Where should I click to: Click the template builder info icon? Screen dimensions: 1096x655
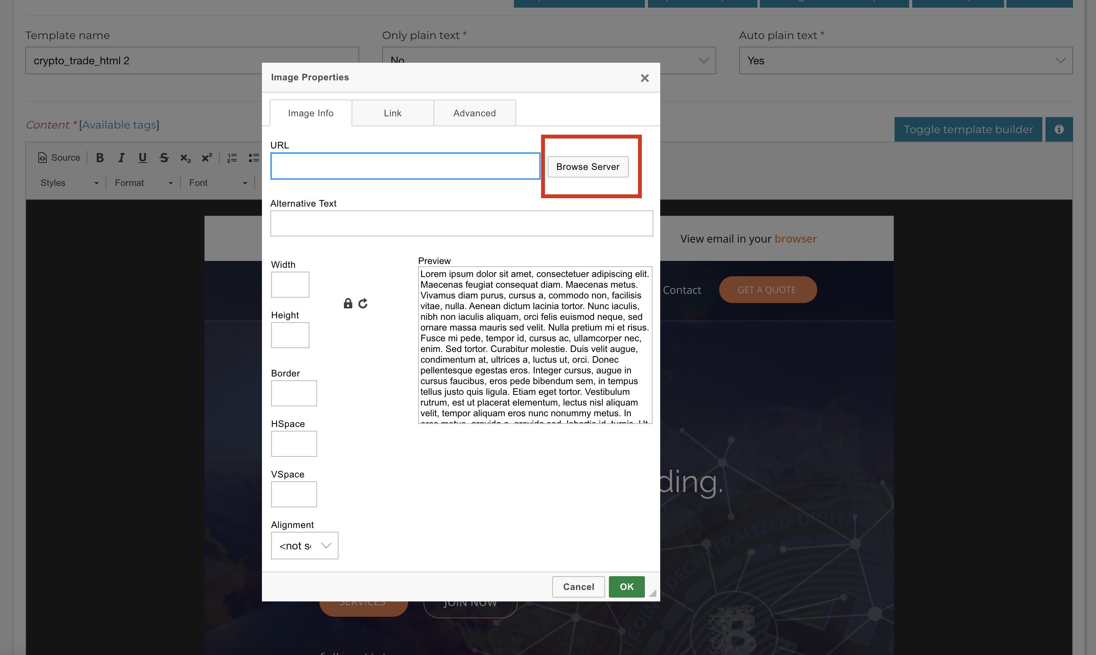pyautogui.click(x=1059, y=129)
